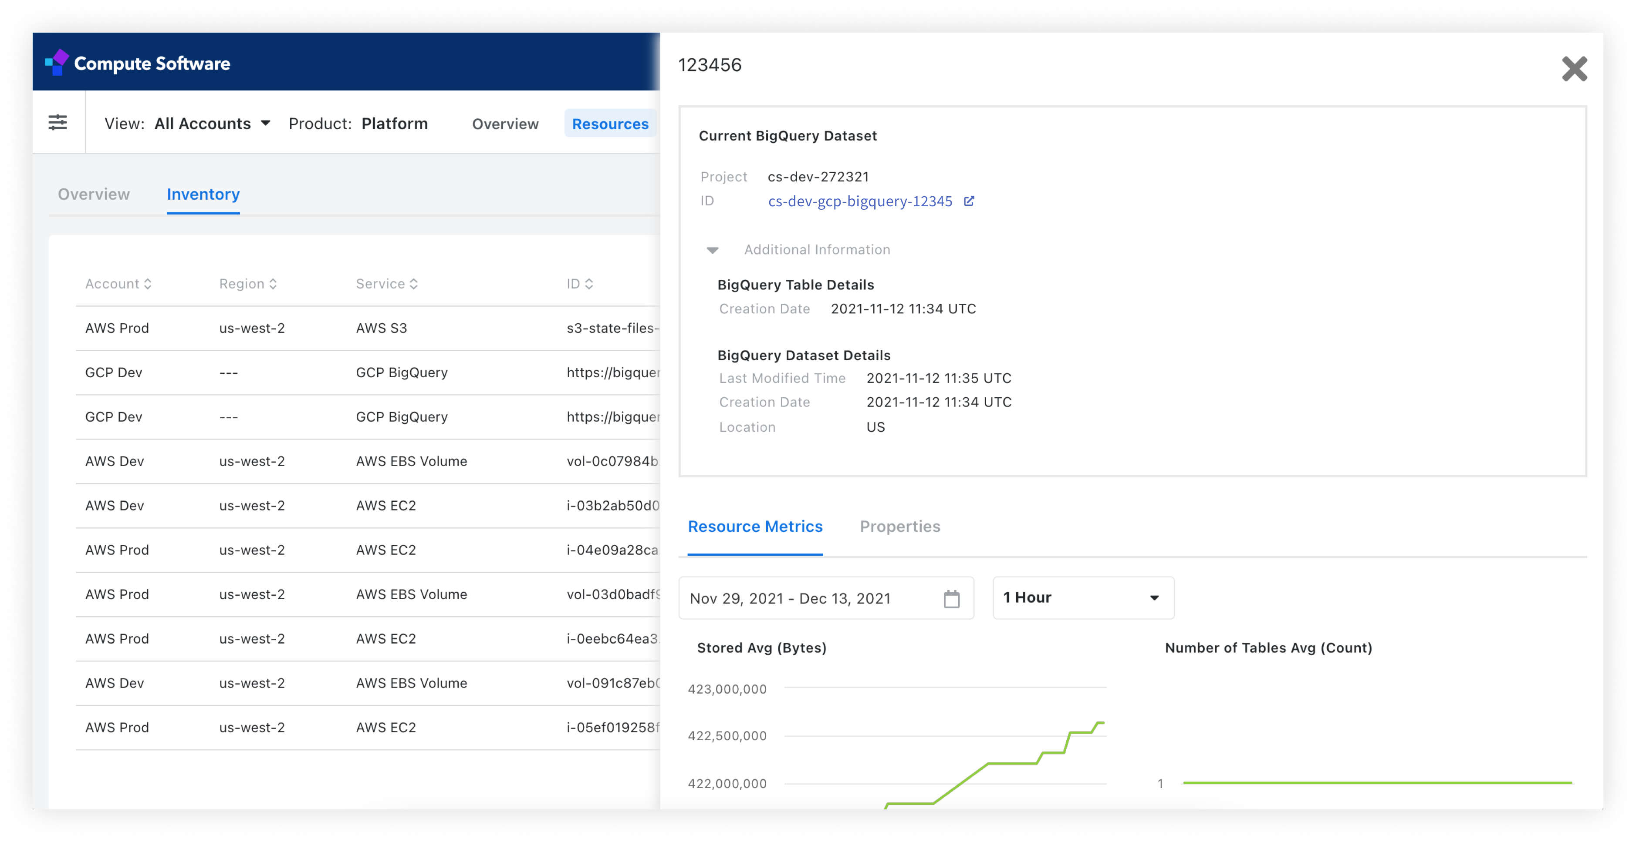Click the Compute Software logo

point(138,63)
